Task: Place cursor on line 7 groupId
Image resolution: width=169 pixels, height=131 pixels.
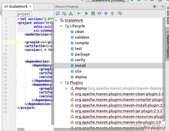Action: pos(33,42)
